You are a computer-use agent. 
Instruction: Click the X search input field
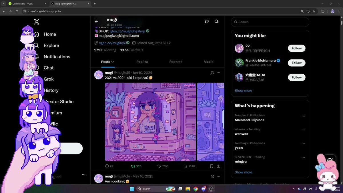click(270, 22)
